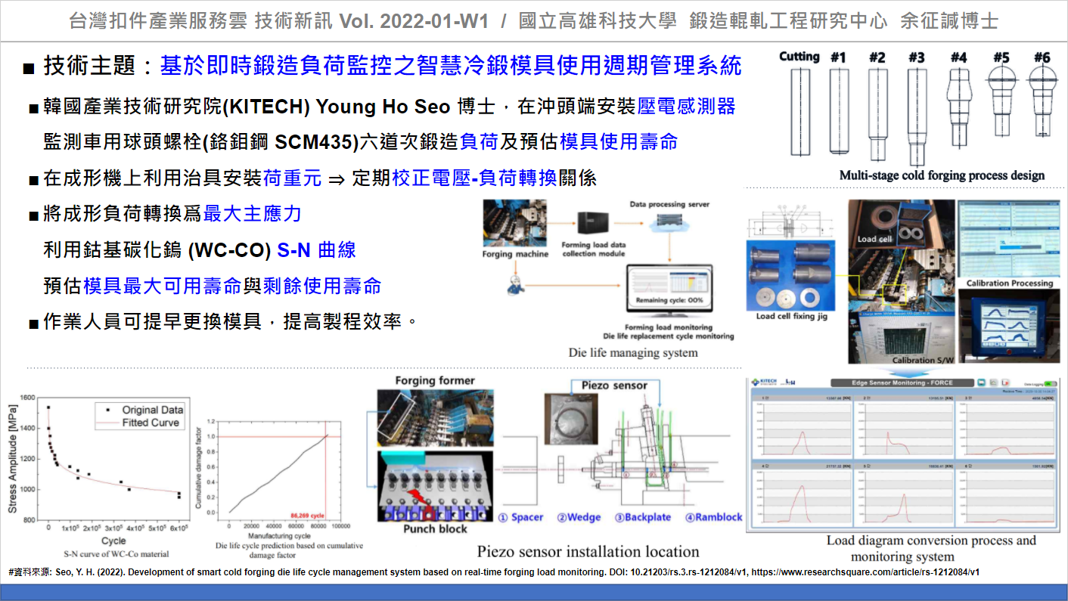Click the KITECH logo in monitoring system

click(x=765, y=383)
